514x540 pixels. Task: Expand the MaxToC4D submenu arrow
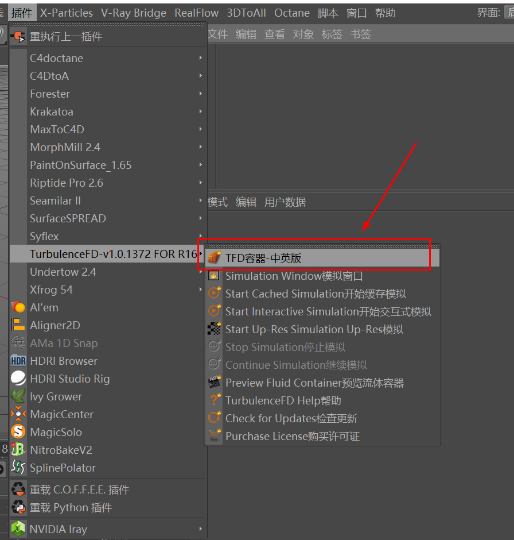click(200, 129)
